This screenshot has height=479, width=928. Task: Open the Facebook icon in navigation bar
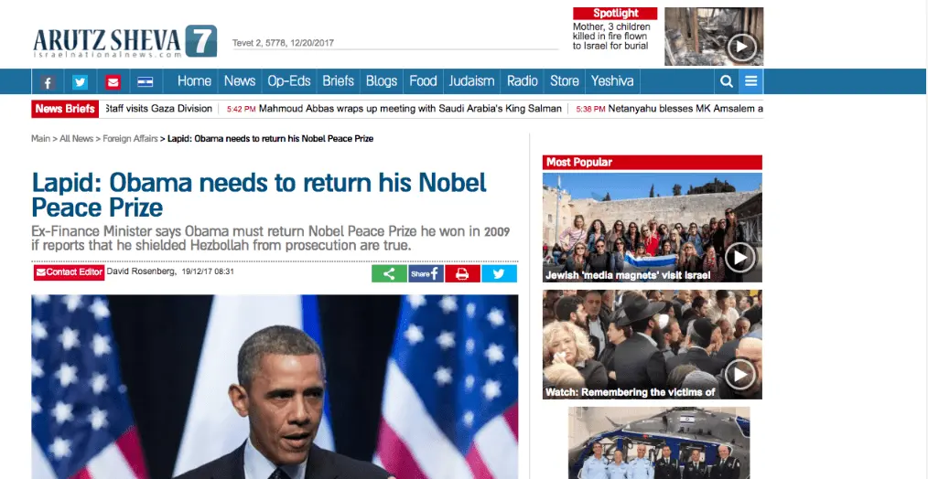48,82
